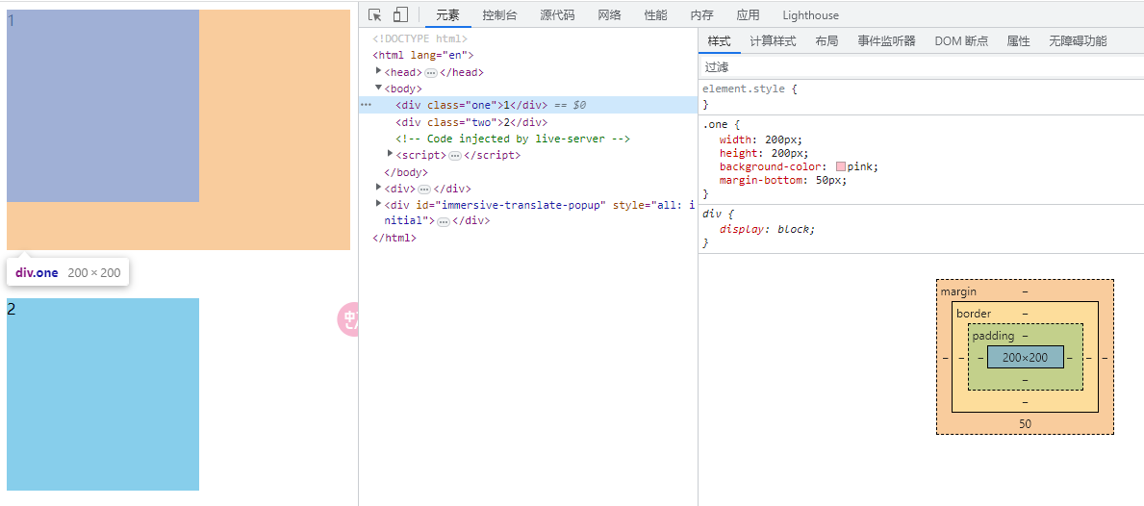The height and width of the screenshot is (506, 1144).
Task: Collapse the body element node
Action: 379,89
